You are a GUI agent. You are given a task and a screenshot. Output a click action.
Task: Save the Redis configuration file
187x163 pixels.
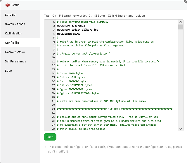click(50, 137)
